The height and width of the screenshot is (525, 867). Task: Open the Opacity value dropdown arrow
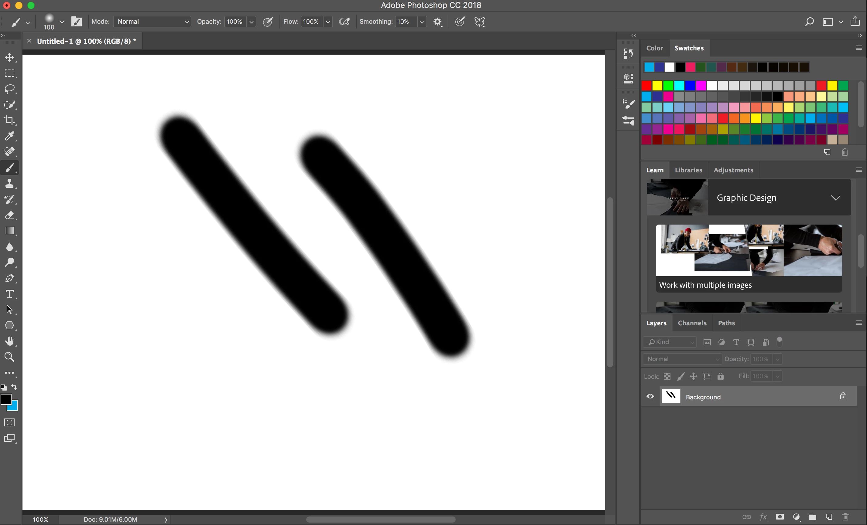click(252, 22)
